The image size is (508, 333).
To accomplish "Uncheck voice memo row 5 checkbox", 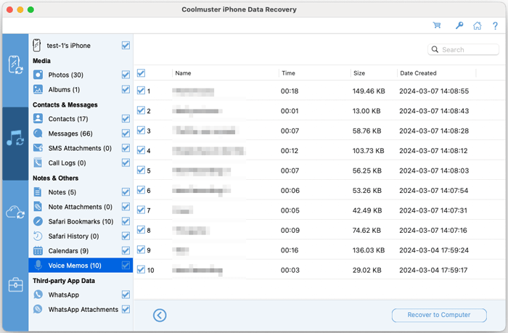I will 141,170.
